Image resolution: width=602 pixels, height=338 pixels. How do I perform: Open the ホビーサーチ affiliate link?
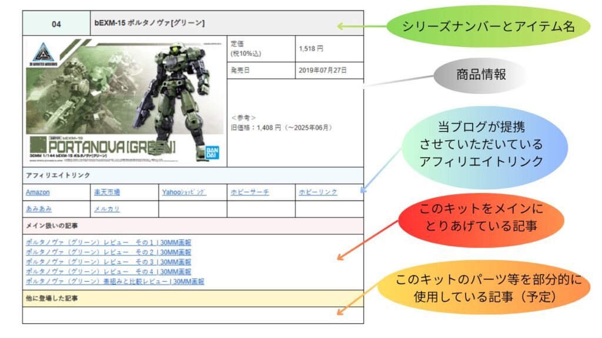click(249, 192)
